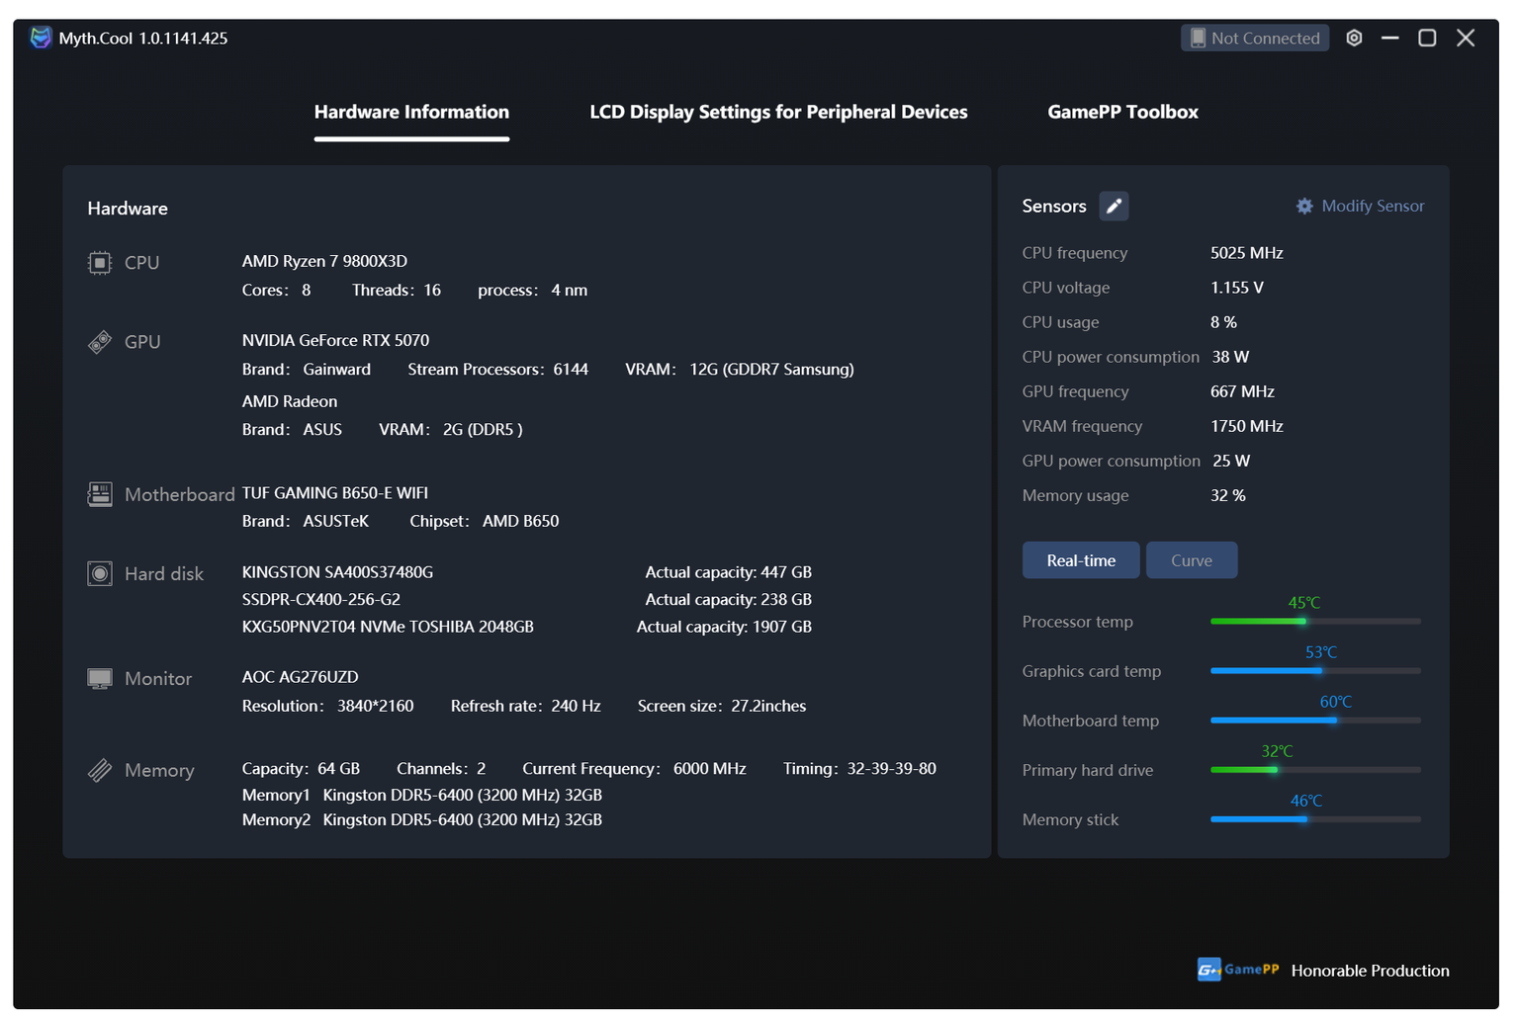Click the Stream Processors 6144 value
The width and height of the screenshot is (1519, 1021).
point(571,369)
